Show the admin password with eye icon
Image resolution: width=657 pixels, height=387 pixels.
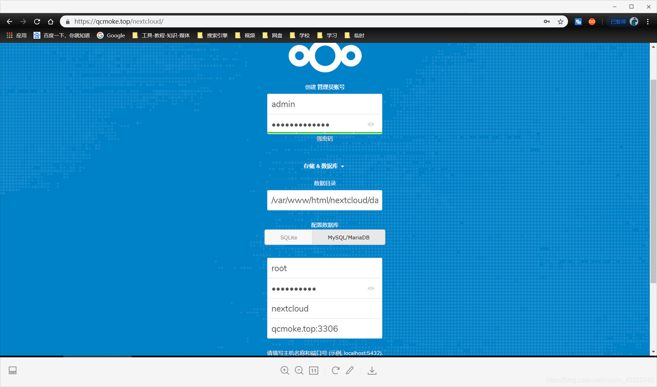pyautogui.click(x=371, y=124)
